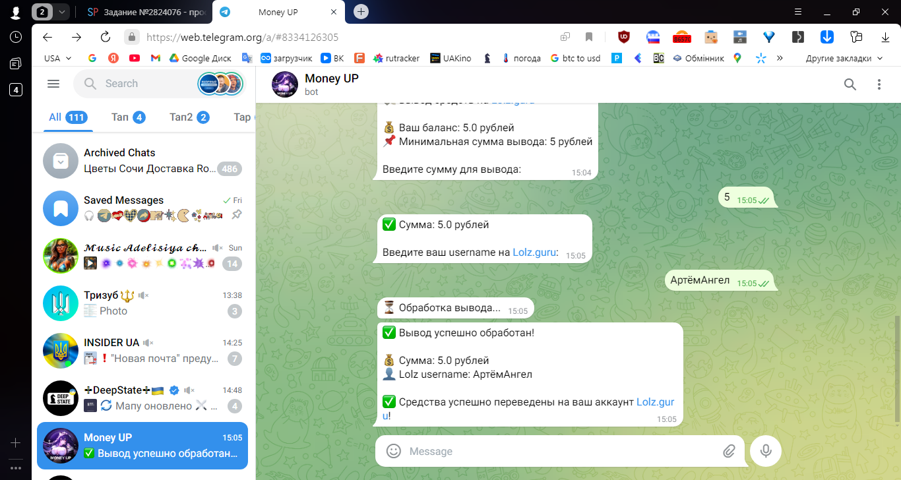The height and width of the screenshot is (480, 901).
Task: Switch to All chats folder tab
Action: pos(67,117)
